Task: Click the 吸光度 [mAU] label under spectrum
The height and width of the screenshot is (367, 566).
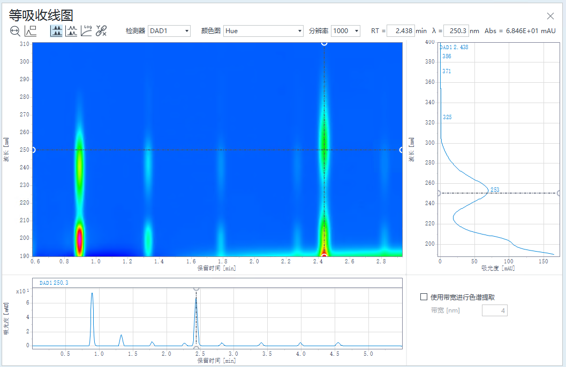Action: click(x=498, y=268)
